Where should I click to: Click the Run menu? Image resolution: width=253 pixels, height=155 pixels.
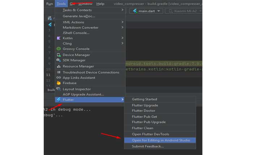point(49,4)
